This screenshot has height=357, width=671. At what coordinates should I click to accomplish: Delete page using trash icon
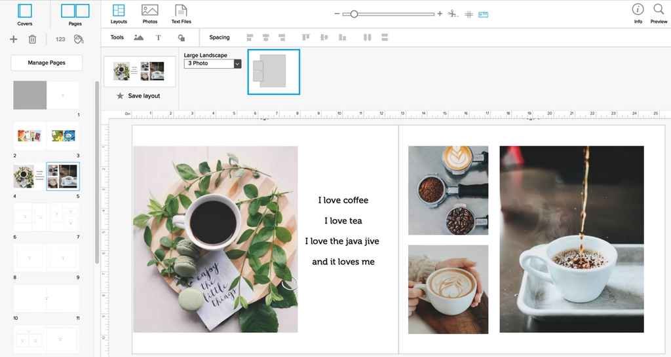point(32,39)
